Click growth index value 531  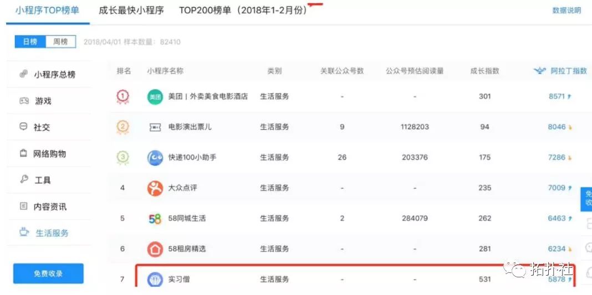[485, 279]
